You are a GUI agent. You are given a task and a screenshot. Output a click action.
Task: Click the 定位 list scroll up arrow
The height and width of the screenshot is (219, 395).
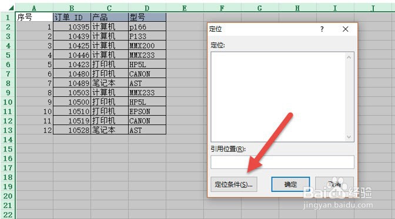point(349,58)
